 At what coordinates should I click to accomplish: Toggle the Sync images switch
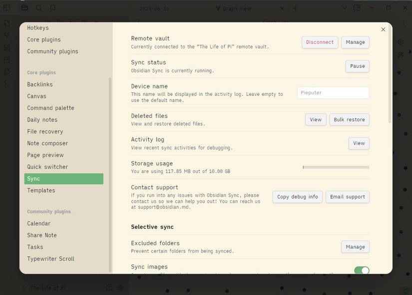362,270
